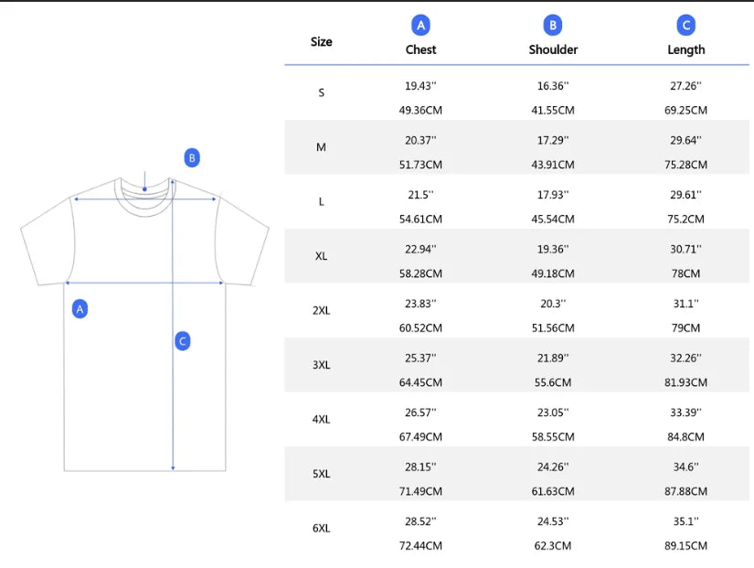
Task: Click the 58.28CM chest value for XL
Action: pyautogui.click(x=420, y=273)
